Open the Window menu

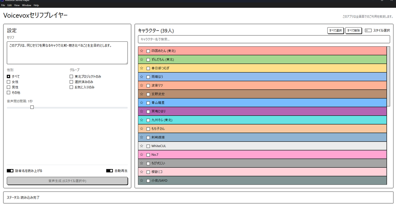point(27,5)
